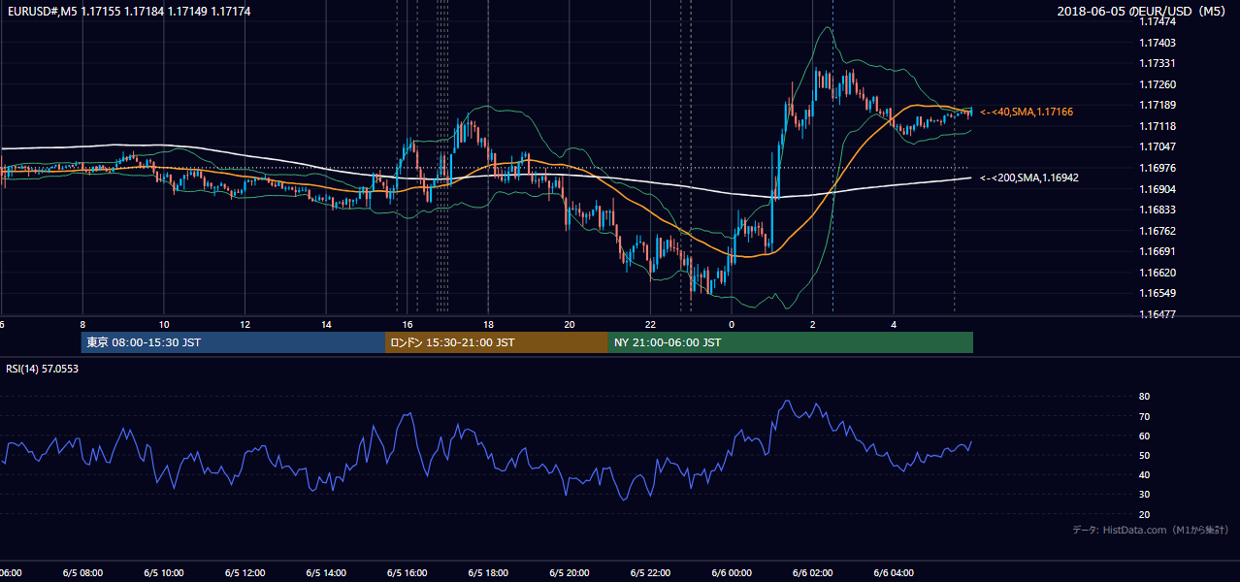Image resolution: width=1240 pixels, height=582 pixels.
Task: Click the 6/5 20:00 time axis label
Action: tap(570, 572)
